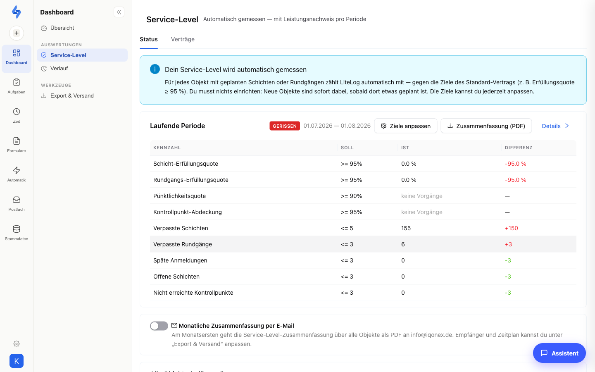
Task: Click the Ziele anpassen button
Action: (x=406, y=126)
